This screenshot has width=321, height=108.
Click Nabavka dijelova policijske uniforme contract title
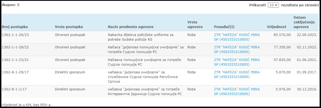[141, 37]
